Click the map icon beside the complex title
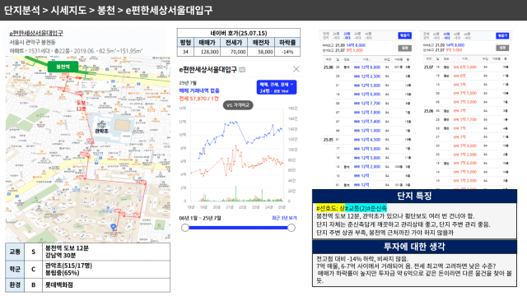Viewport: 527px width, 296px height. [242, 70]
